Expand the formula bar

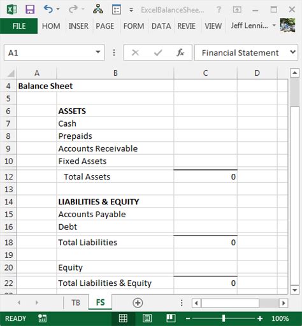point(293,52)
